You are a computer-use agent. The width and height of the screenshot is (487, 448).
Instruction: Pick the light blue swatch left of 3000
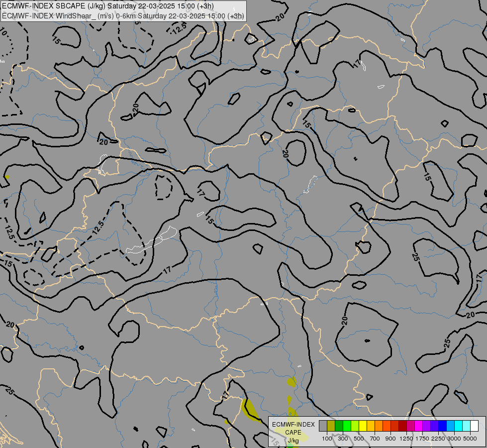(451, 426)
